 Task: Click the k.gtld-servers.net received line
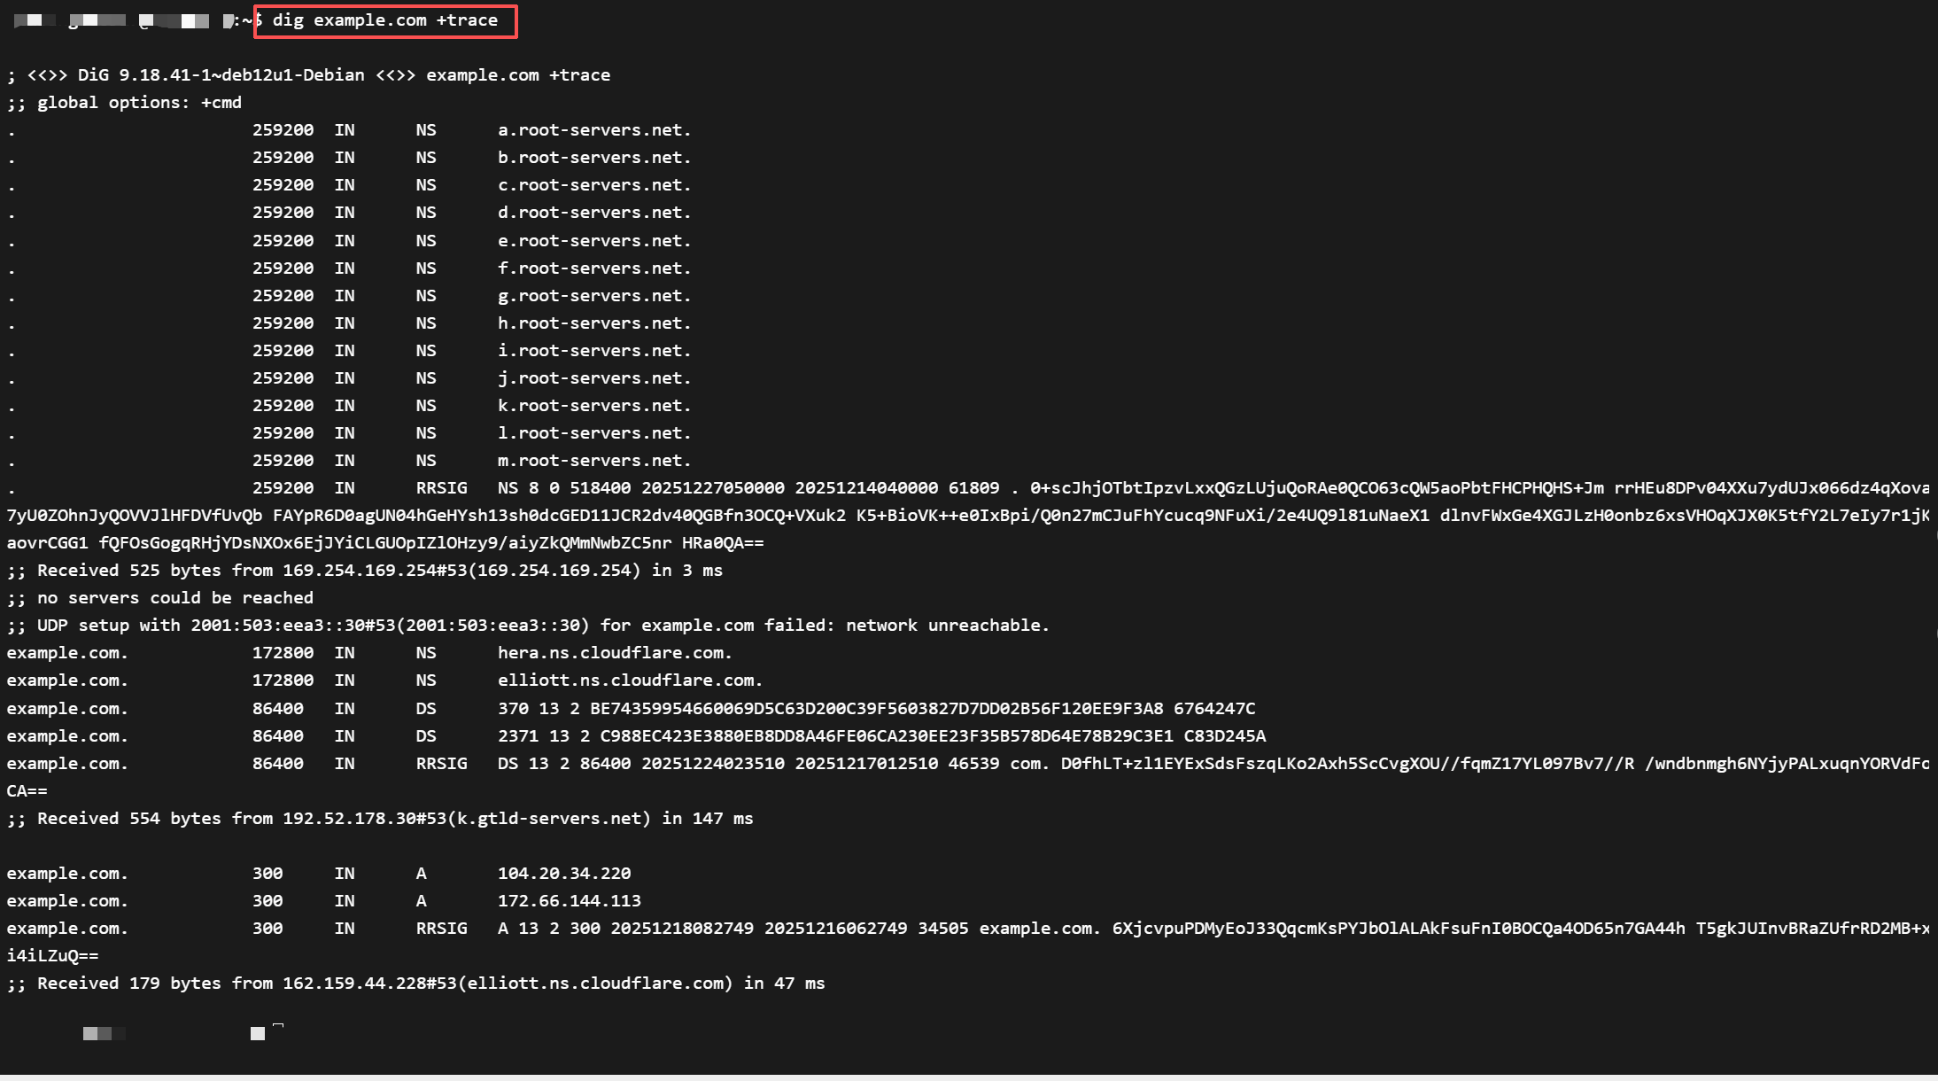coord(379,819)
